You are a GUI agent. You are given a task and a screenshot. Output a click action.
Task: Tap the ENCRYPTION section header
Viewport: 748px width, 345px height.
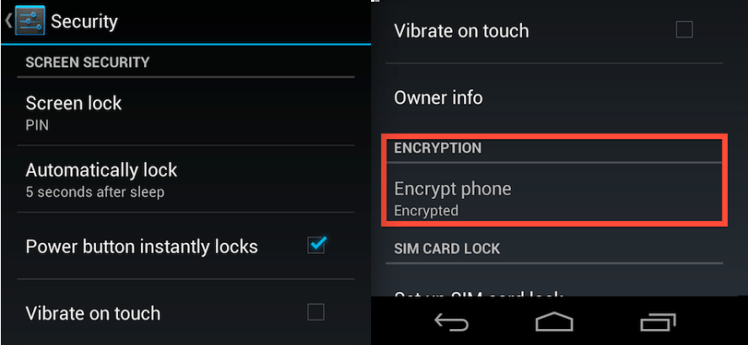point(438,148)
